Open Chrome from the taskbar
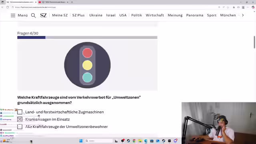Viewport: 256px width, 144px height. tap(134, 141)
